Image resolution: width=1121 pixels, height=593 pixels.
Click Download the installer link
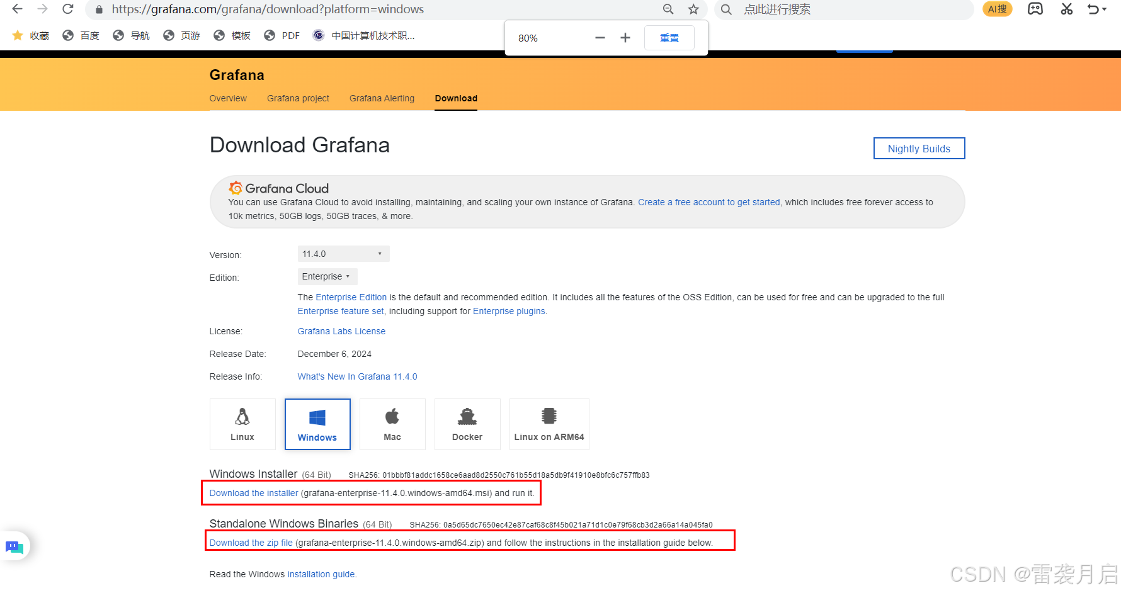click(254, 493)
